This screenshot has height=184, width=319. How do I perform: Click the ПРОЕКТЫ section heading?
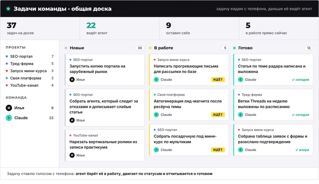click(x=16, y=47)
